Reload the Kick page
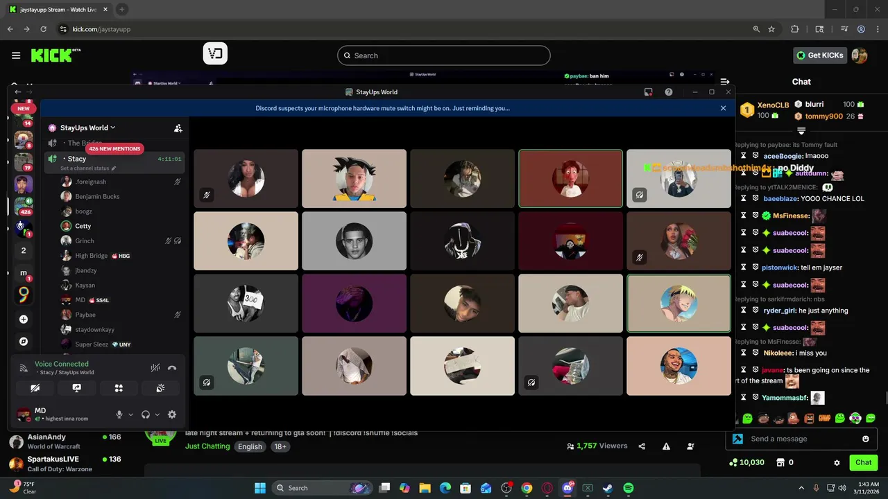The width and height of the screenshot is (888, 499). (44, 29)
